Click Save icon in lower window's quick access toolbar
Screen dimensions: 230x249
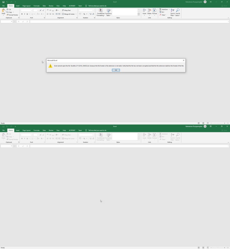[x=3, y=126]
